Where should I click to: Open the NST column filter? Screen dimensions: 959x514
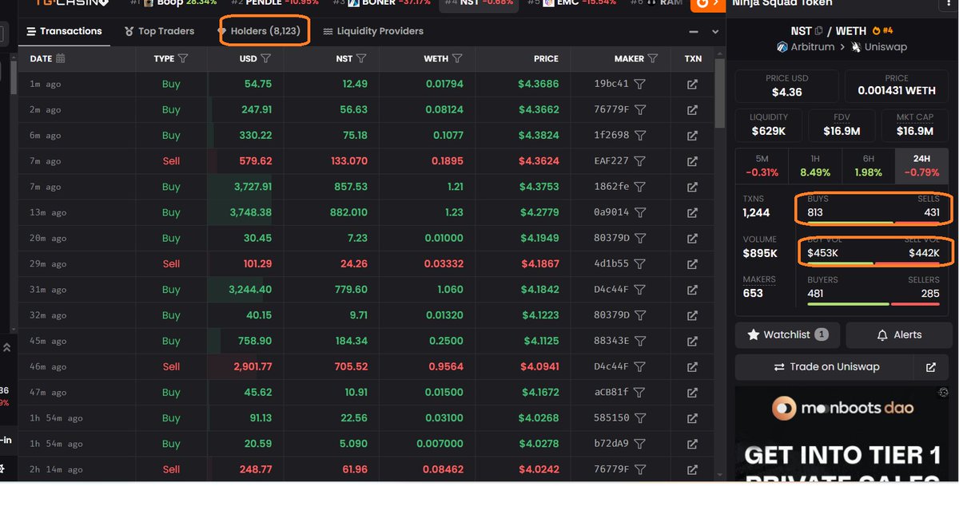361,59
